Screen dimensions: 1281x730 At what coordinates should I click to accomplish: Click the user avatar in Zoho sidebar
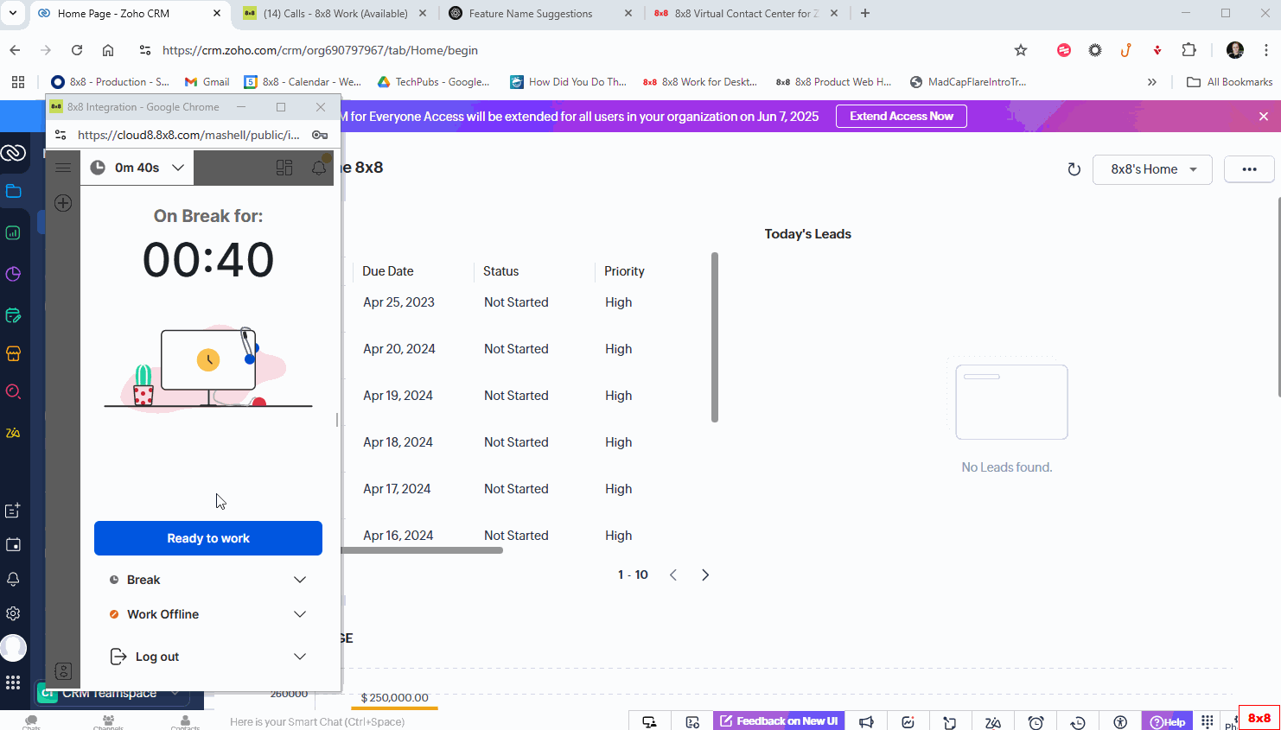point(13,647)
